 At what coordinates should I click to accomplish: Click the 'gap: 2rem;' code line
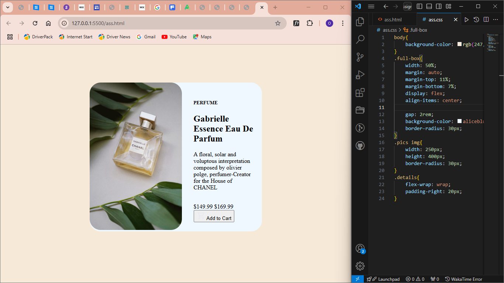click(x=419, y=114)
